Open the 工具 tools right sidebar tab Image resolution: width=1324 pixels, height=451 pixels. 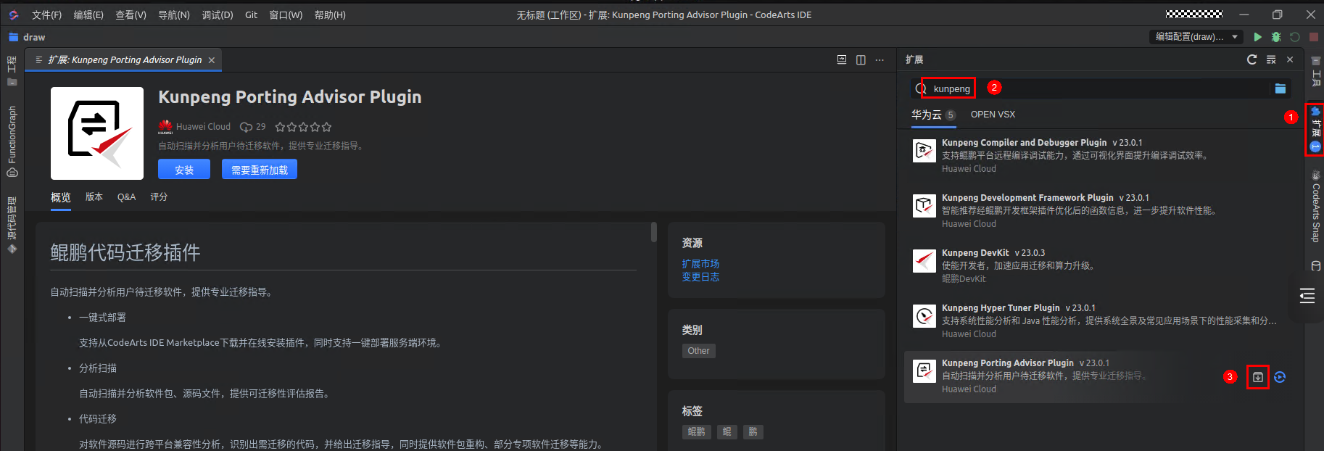click(1316, 73)
